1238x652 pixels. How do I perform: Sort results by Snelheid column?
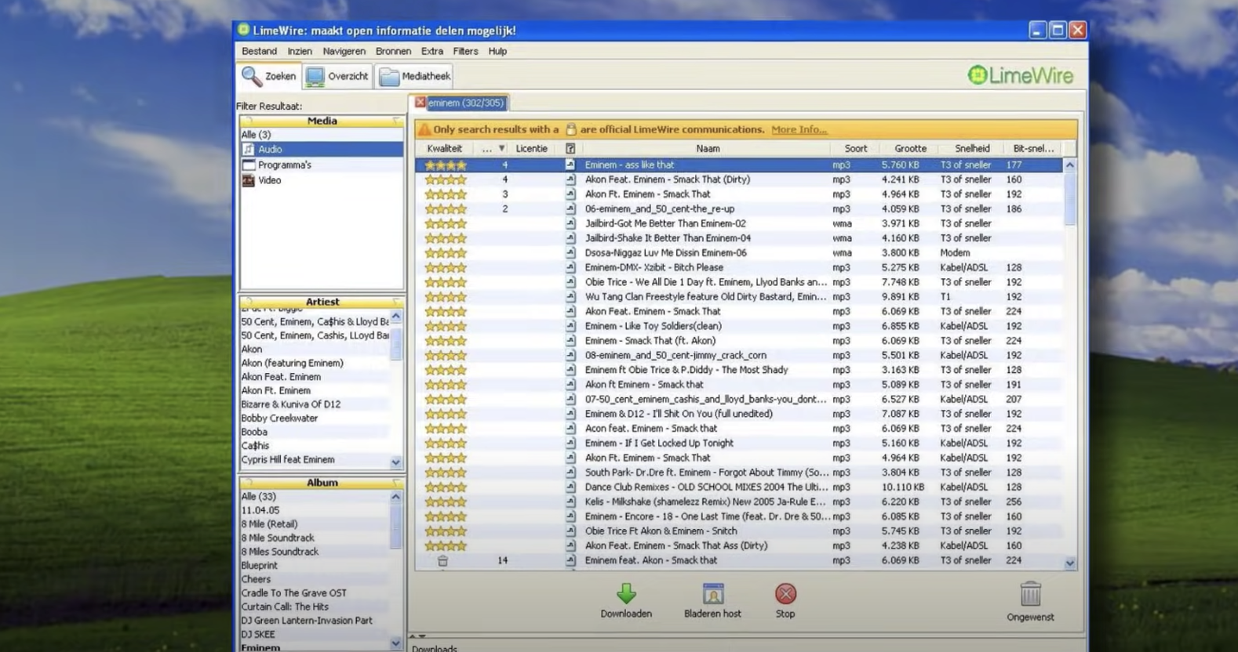click(972, 148)
